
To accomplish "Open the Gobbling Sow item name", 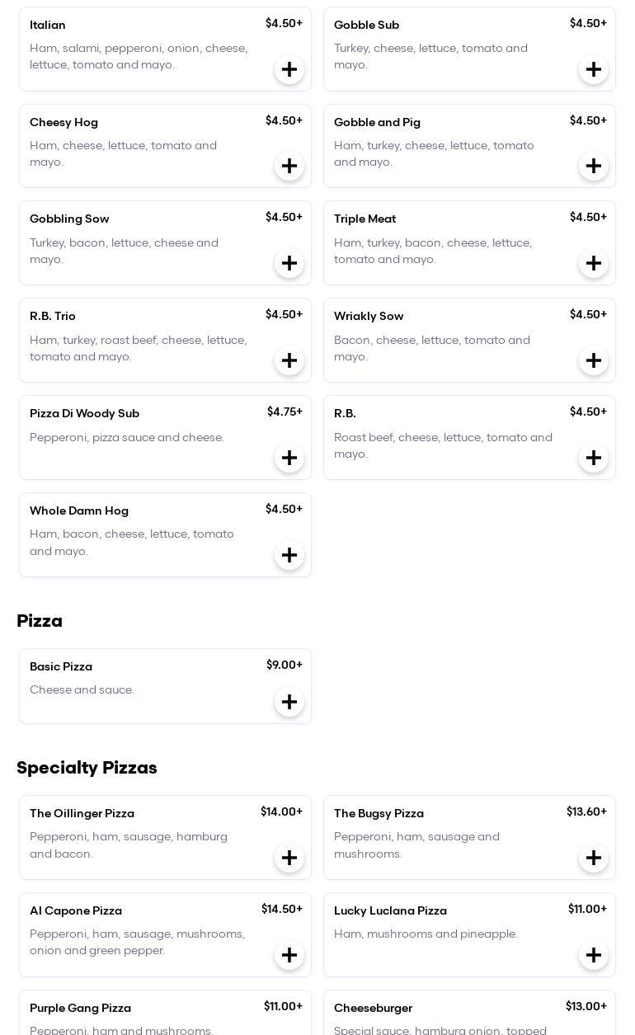I will [x=69, y=219].
